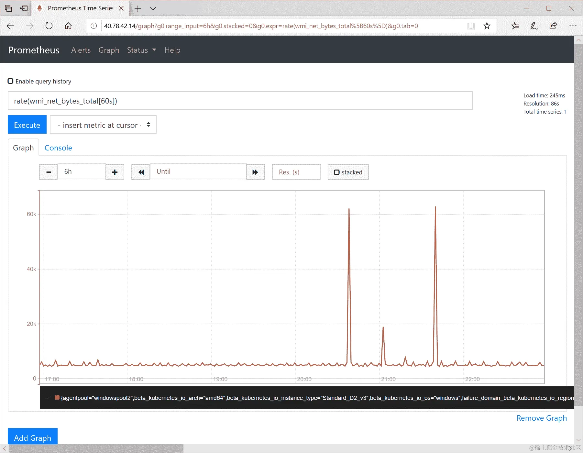The height and width of the screenshot is (453, 583).
Task: Enable query history checkbox
Action: coord(11,81)
